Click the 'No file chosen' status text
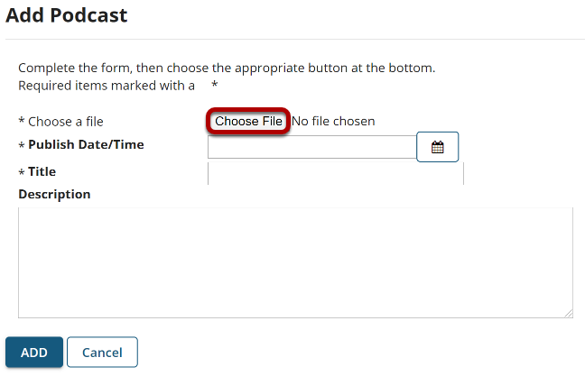Viewport: 585px width, 376px height. (x=333, y=121)
